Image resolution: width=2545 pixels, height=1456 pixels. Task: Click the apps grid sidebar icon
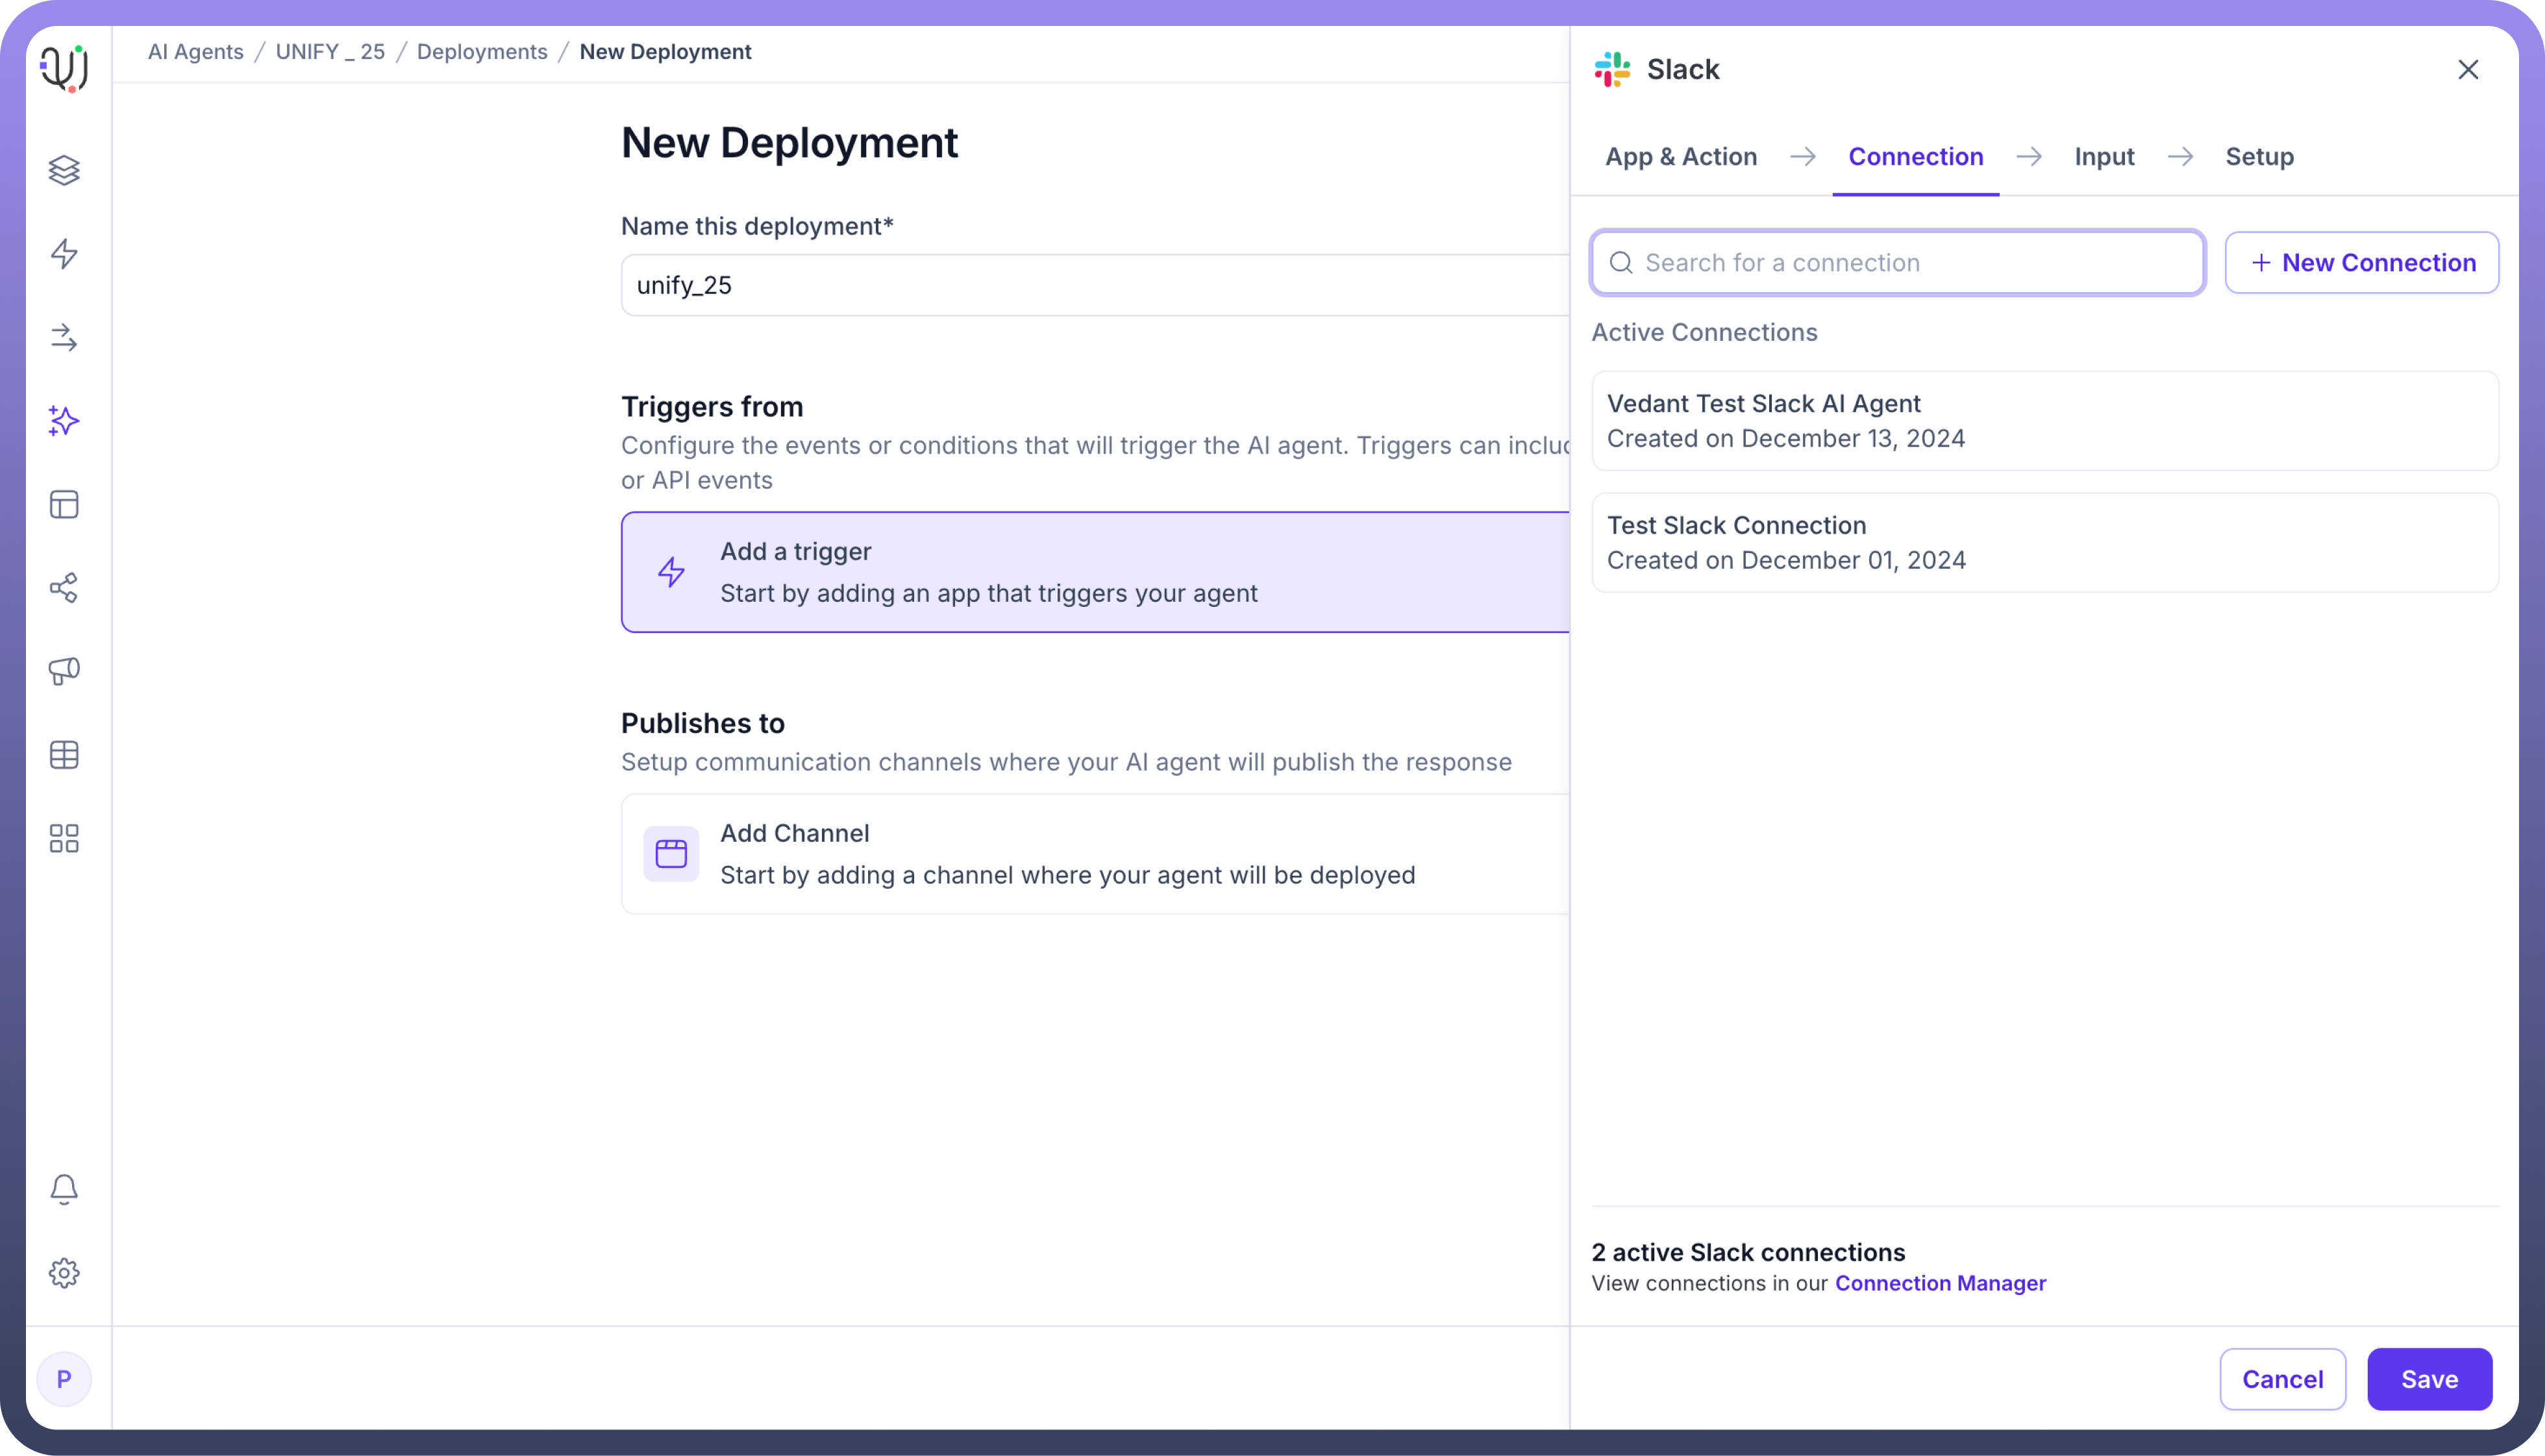click(x=64, y=838)
